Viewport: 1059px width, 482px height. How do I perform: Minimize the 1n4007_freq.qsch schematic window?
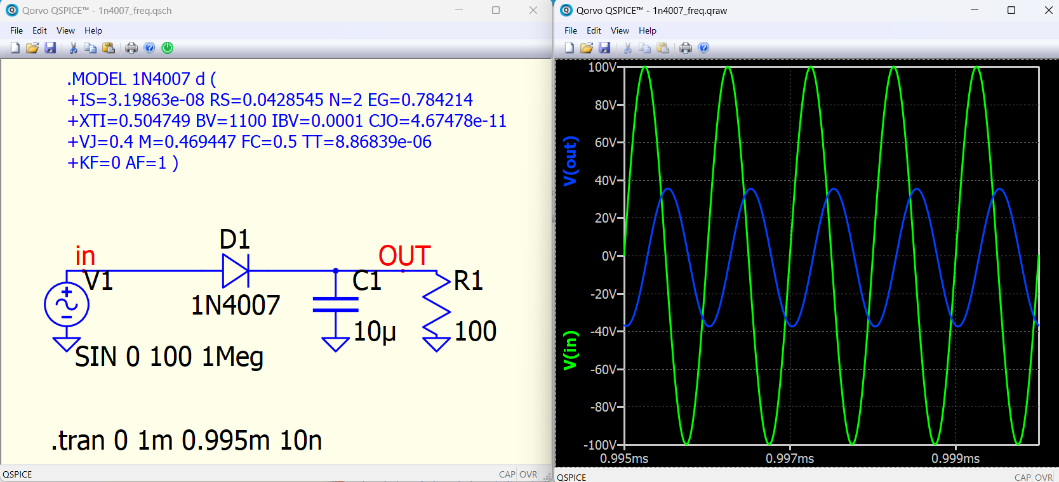pyautogui.click(x=458, y=10)
